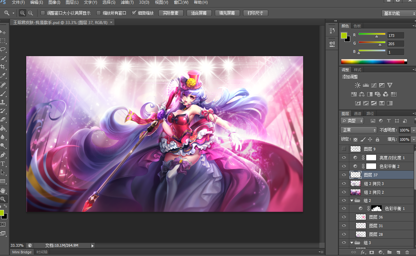Viewport: 416px width, 256px height.
Task: Uncheck the 细微缩放 checkbox
Action: (x=134, y=13)
